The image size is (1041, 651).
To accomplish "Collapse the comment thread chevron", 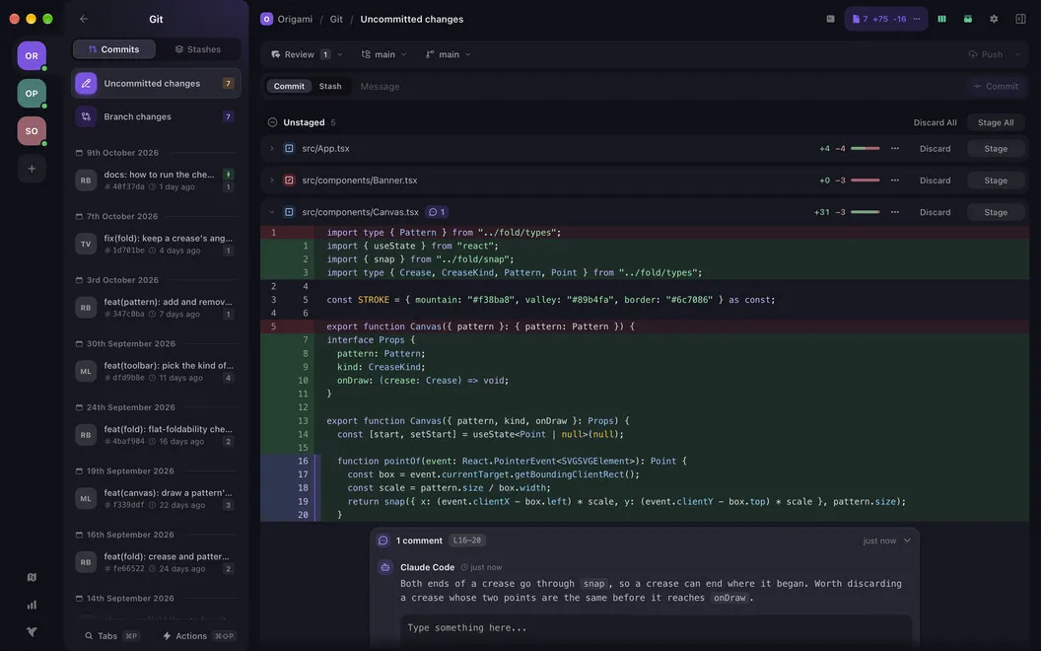I will pos(907,541).
